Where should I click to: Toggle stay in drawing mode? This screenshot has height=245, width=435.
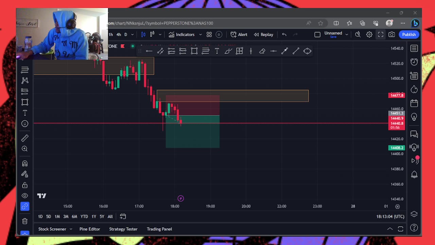(25, 174)
